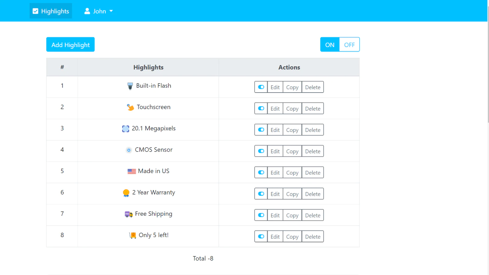Click the Touchscreen hand icon
This screenshot has height=275, width=489.
(131, 107)
